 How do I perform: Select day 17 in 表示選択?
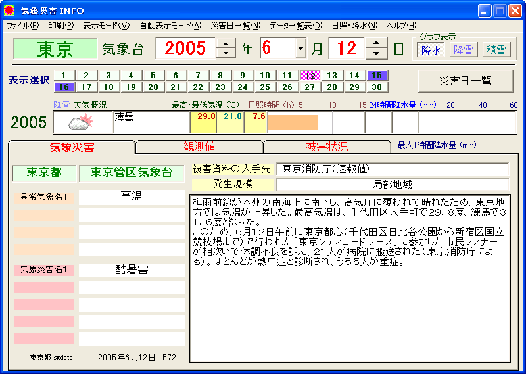(86, 87)
